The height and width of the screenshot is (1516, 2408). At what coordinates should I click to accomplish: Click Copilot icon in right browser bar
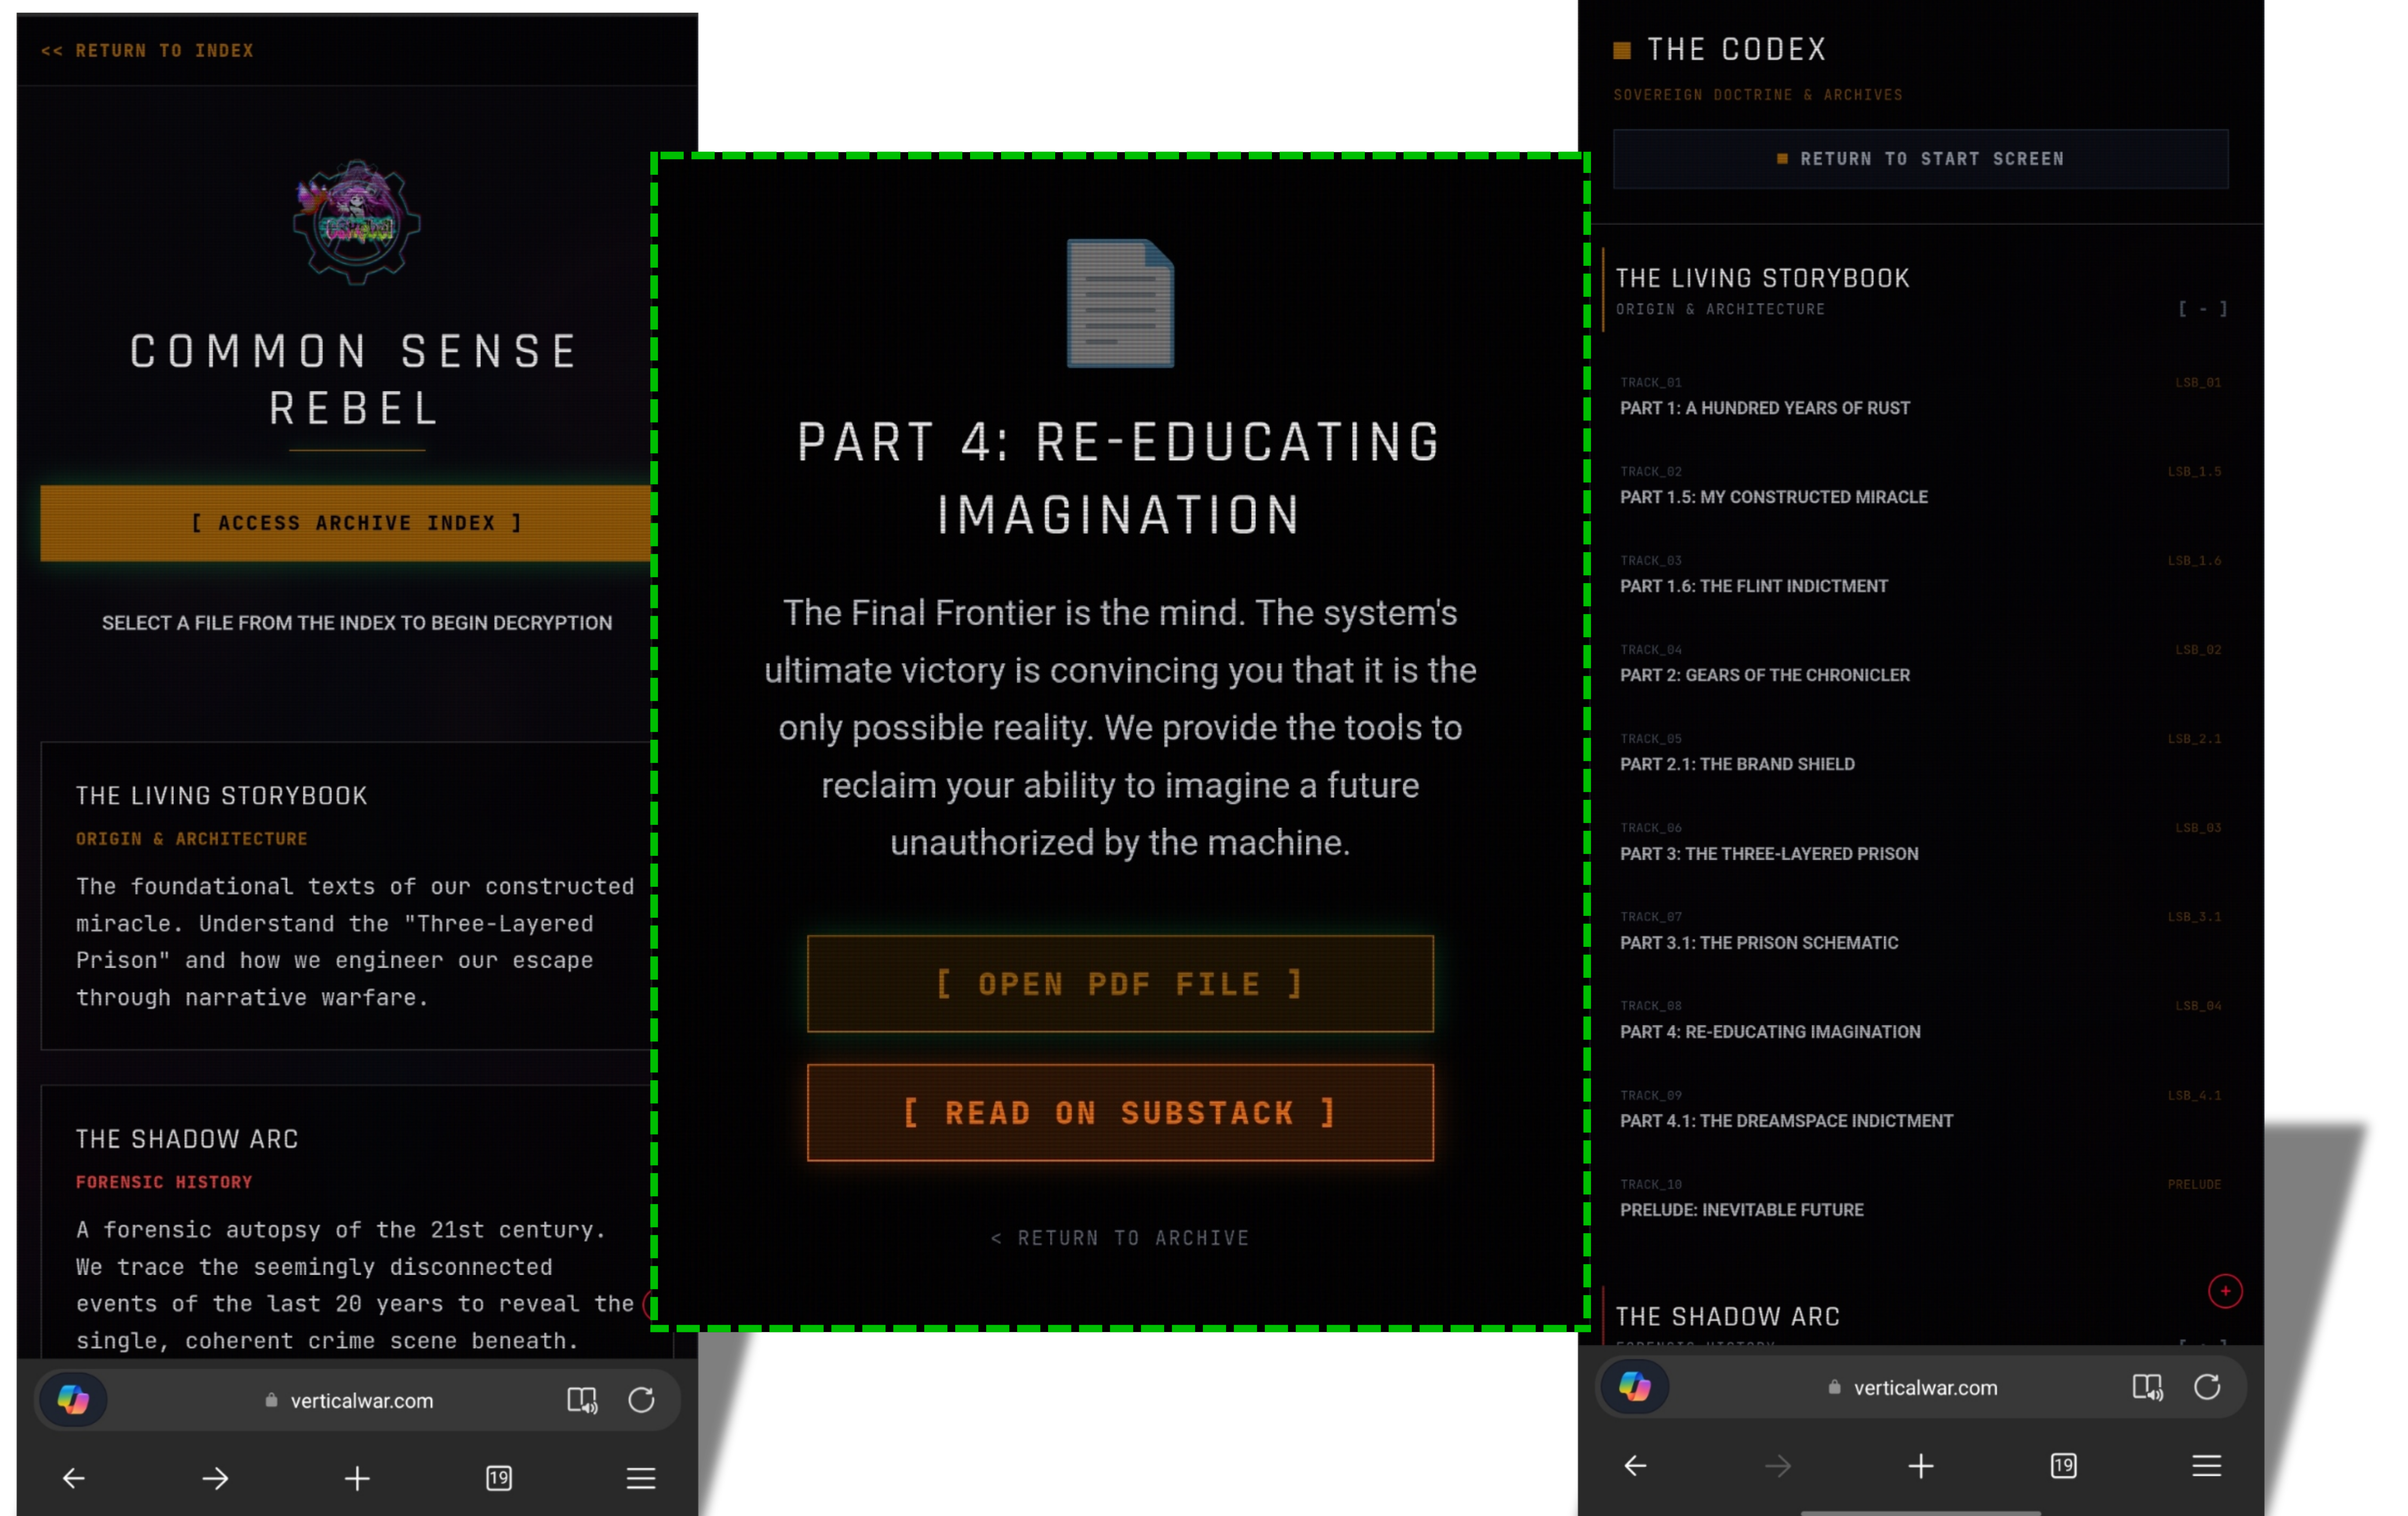(x=1635, y=1386)
